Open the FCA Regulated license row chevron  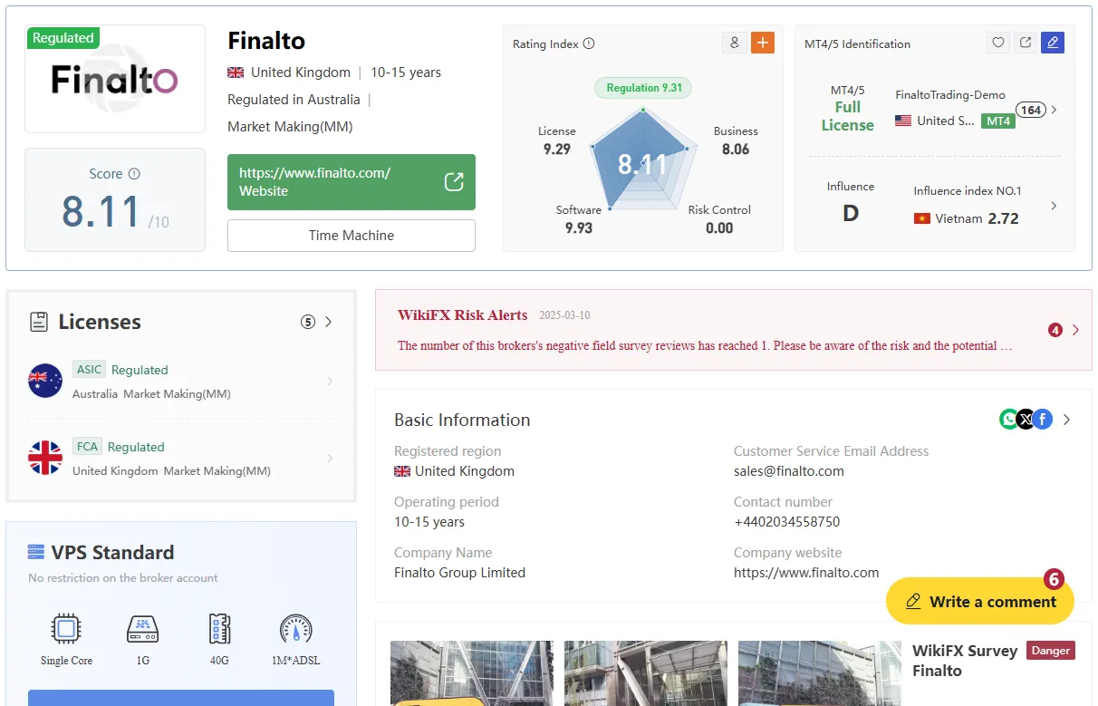click(x=330, y=459)
